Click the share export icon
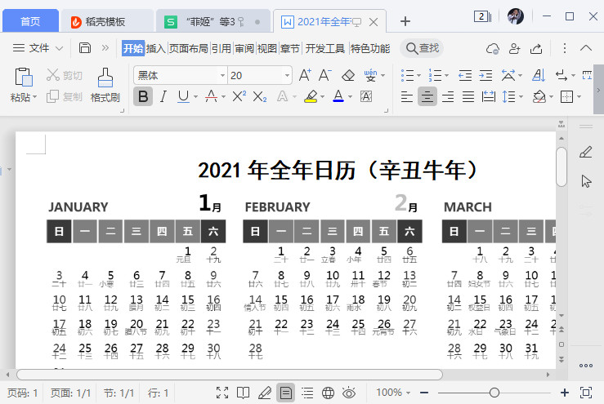604x404 pixels. click(x=536, y=48)
